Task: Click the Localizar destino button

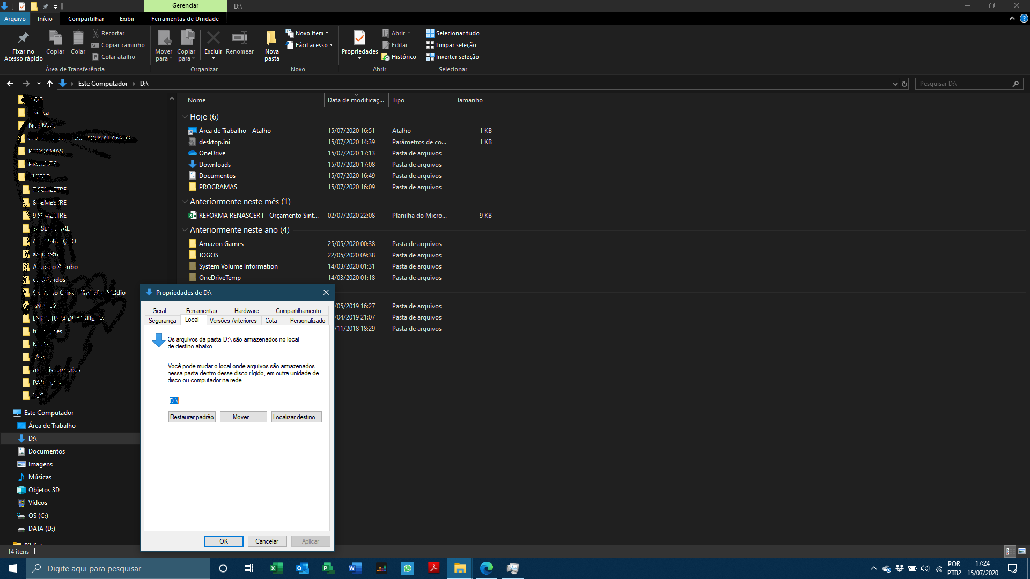Action: tap(296, 417)
